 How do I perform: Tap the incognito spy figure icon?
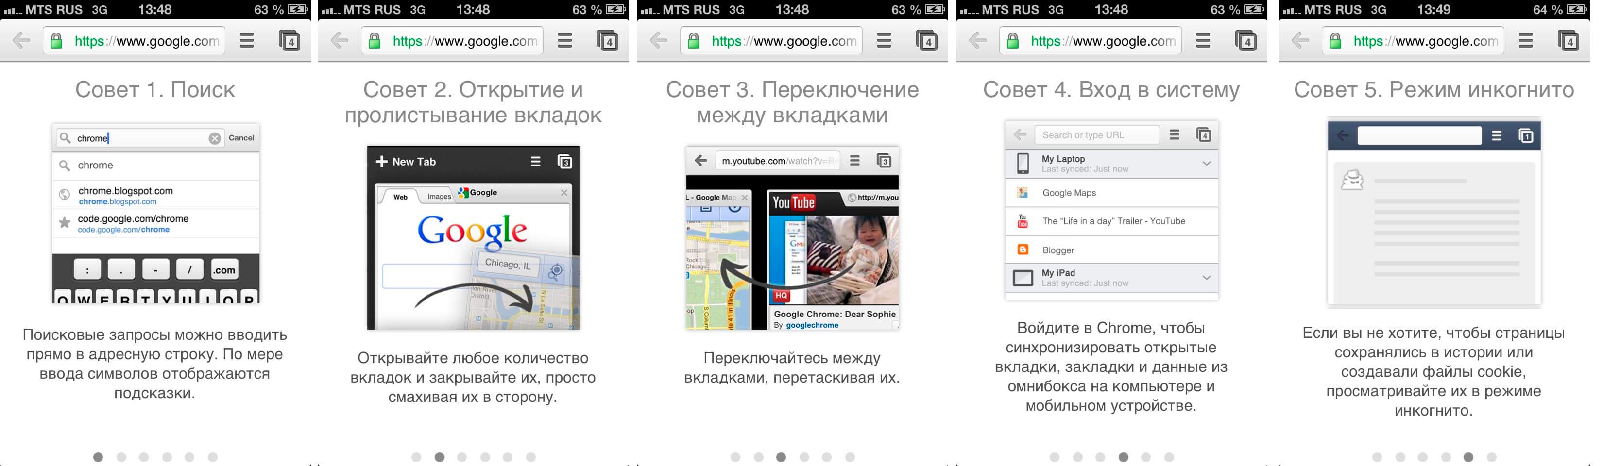pyautogui.click(x=1352, y=181)
